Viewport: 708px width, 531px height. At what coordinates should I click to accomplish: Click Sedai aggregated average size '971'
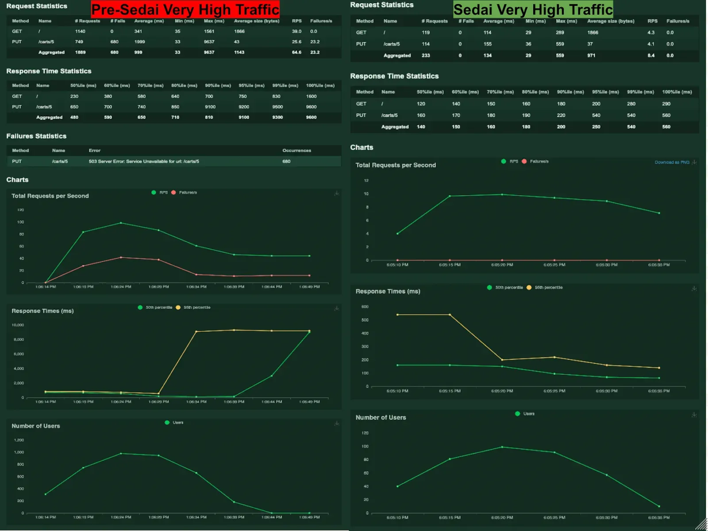coord(591,55)
